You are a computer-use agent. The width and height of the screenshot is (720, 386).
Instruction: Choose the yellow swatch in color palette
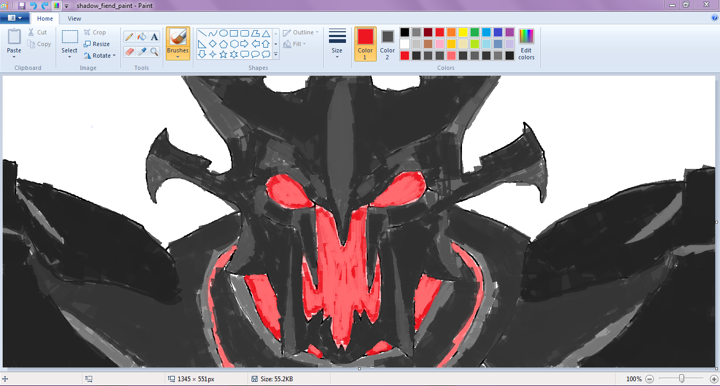pos(463,32)
